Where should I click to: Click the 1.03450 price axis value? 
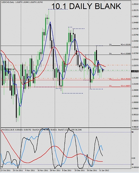pos(135,41)
